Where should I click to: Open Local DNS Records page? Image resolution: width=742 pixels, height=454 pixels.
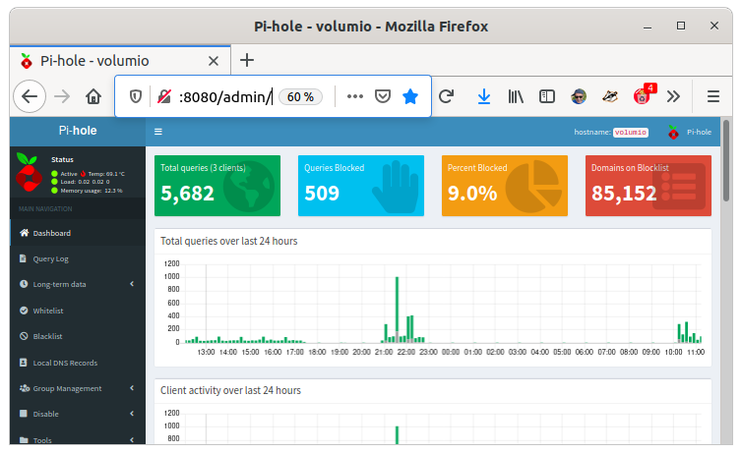coord(78,363)
